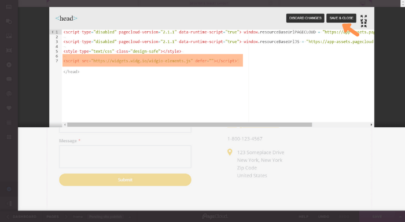Click the 'Zip Code' text line
Viewport: 405px width, 222px height.
pyautogui.click(x=247, y=168)
